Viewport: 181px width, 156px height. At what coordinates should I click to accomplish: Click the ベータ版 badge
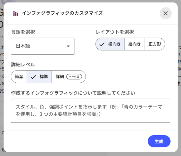tap(74, 77)
